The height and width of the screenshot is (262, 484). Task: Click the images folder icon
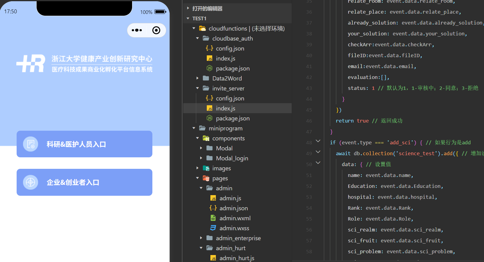(206, 168)
